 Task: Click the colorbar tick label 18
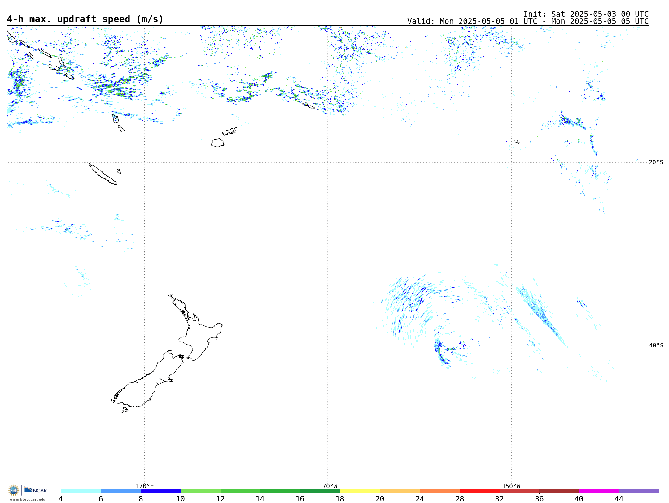coord(340,499)
